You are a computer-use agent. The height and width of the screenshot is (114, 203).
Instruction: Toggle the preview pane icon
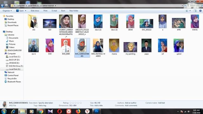pos(195,11)
